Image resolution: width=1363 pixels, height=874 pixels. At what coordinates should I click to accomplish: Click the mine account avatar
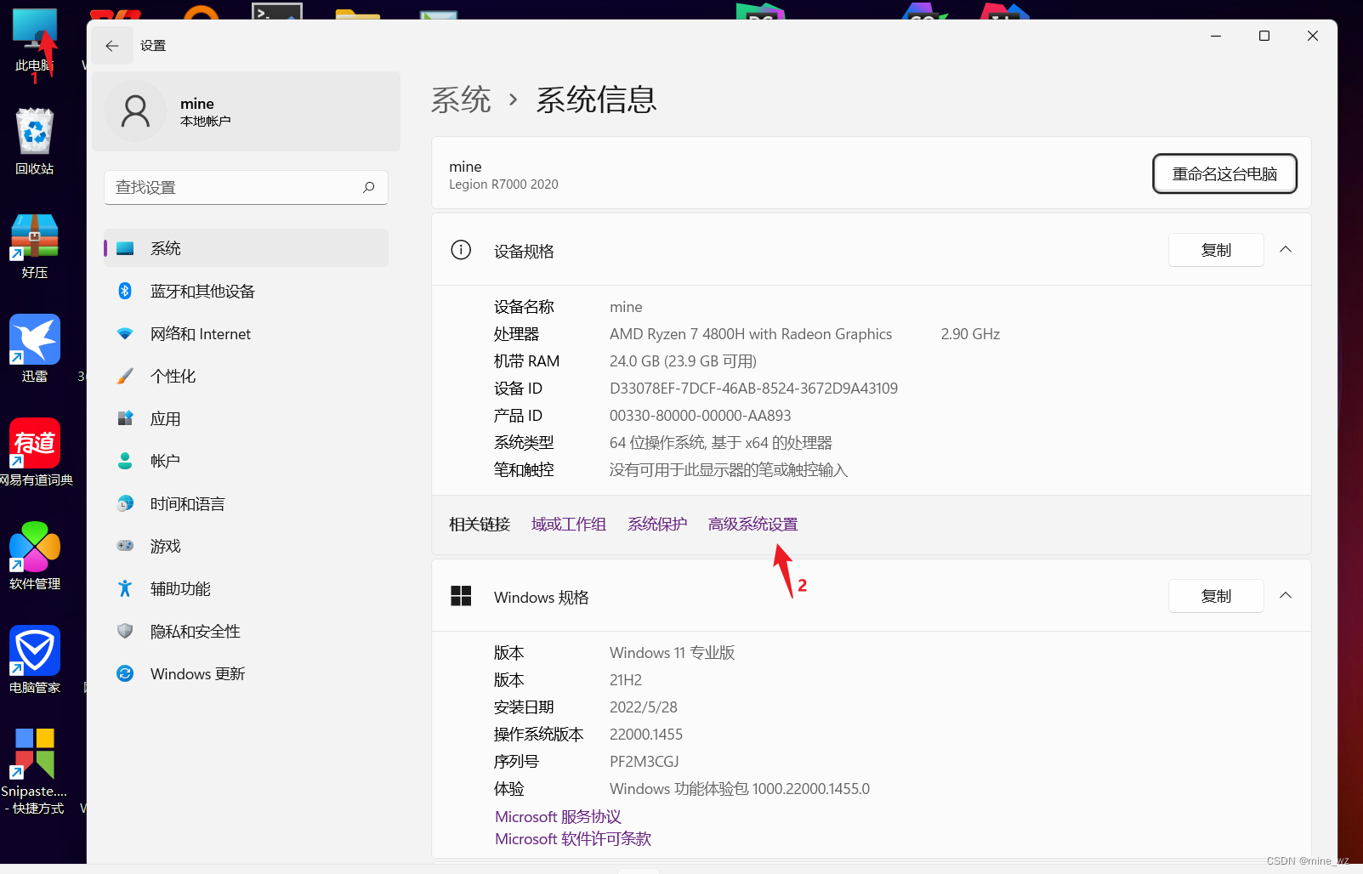coord(135,111)
